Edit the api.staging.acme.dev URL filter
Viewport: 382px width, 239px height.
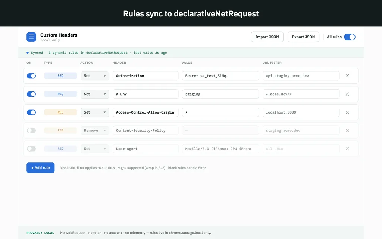(x=301, y=76)
